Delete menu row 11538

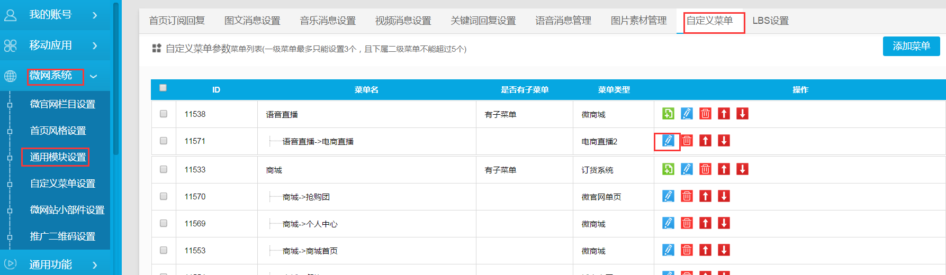coord(705,114)
